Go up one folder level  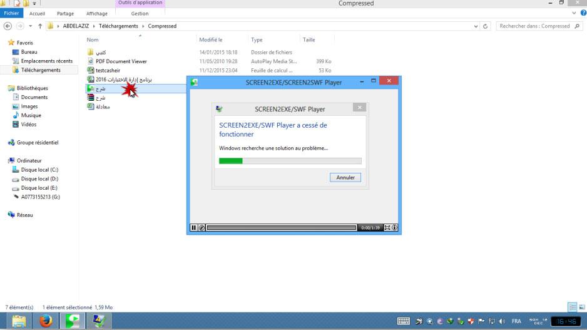pyautogui.click(x=40, y=26)
